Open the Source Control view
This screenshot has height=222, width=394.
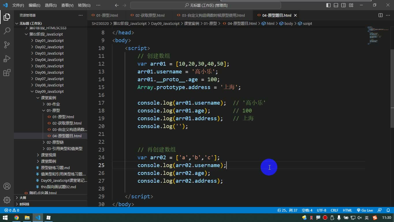click(x=7, y=45)
